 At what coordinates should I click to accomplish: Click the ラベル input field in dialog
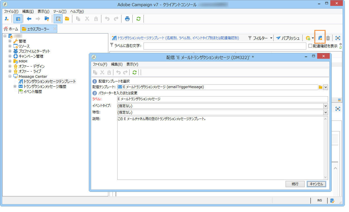tap(223, 99)
